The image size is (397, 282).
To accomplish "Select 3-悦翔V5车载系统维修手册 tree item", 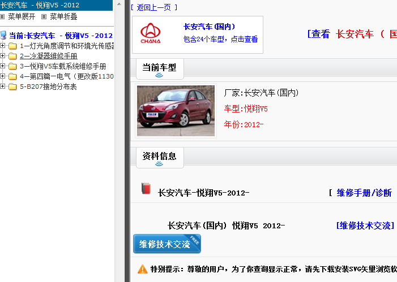I will pos(63,67).
